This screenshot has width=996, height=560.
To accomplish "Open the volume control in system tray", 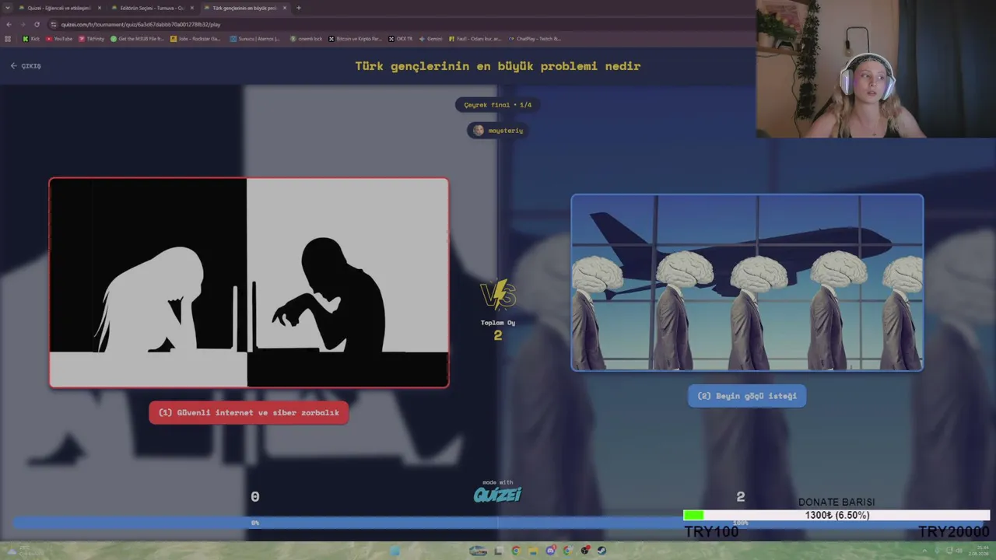I will (x=959, y=551).
